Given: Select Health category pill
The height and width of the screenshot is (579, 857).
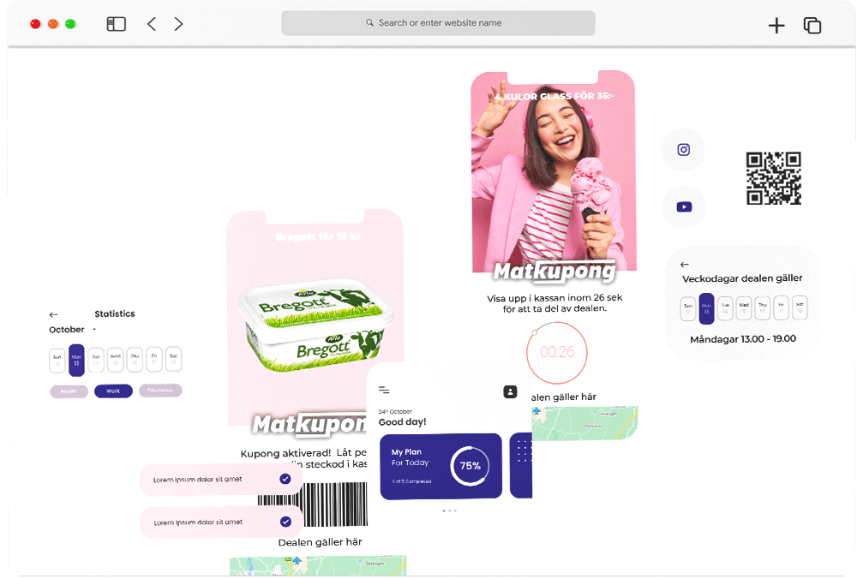Looking at the screenshot, I should 69,391.
